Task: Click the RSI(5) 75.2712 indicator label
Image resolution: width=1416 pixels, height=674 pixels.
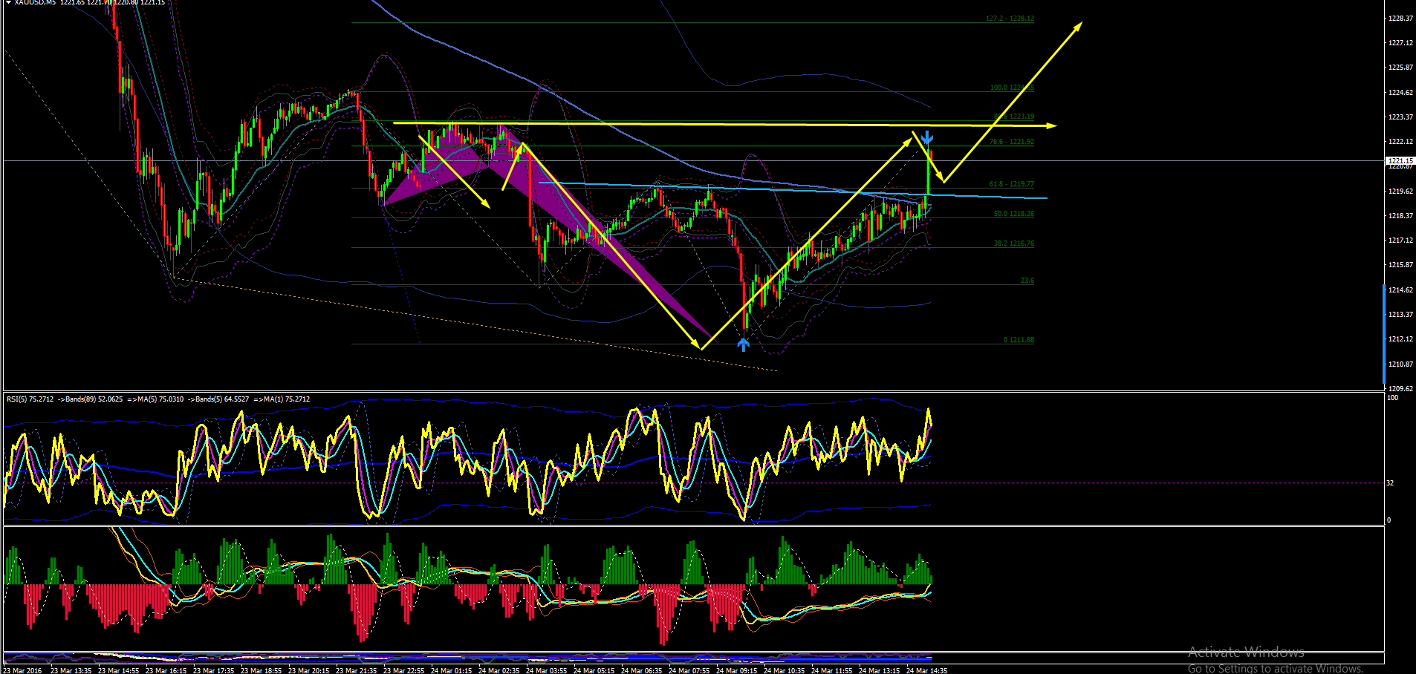Action: click(x=30, y=399)
